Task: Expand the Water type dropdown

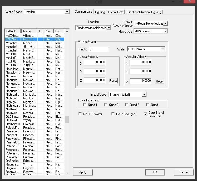Action: [163, 49]
